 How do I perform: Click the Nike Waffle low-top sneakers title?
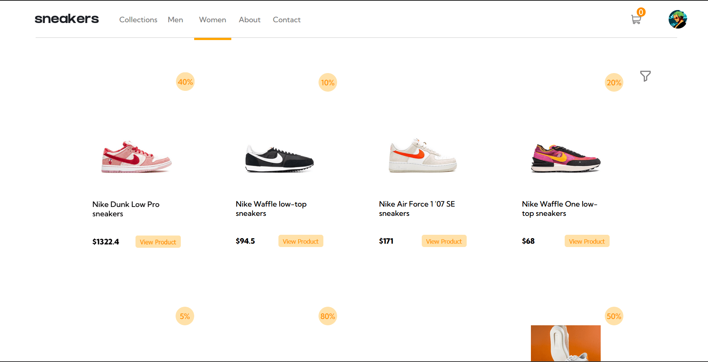[271, 209]
